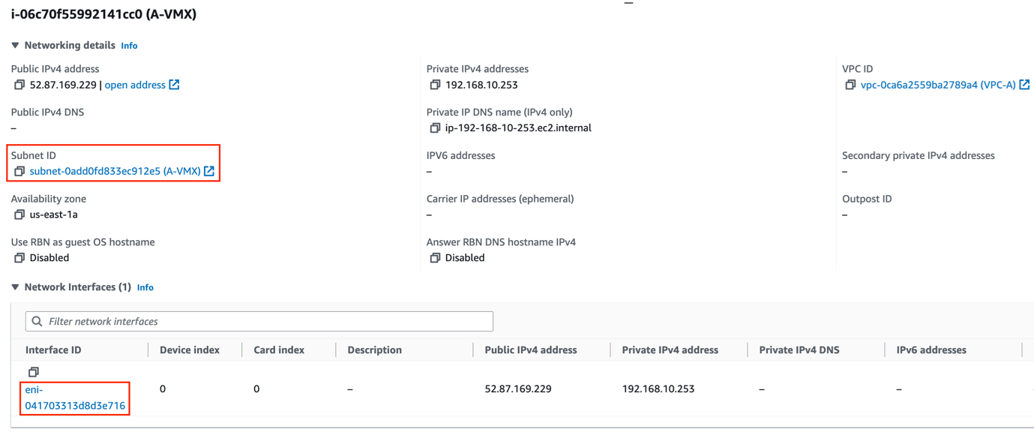Click the open address link

pyautogui.click(x=135, y=85)
